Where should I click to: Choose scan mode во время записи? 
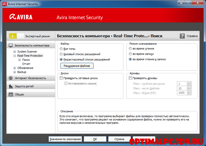coord(130,54)
